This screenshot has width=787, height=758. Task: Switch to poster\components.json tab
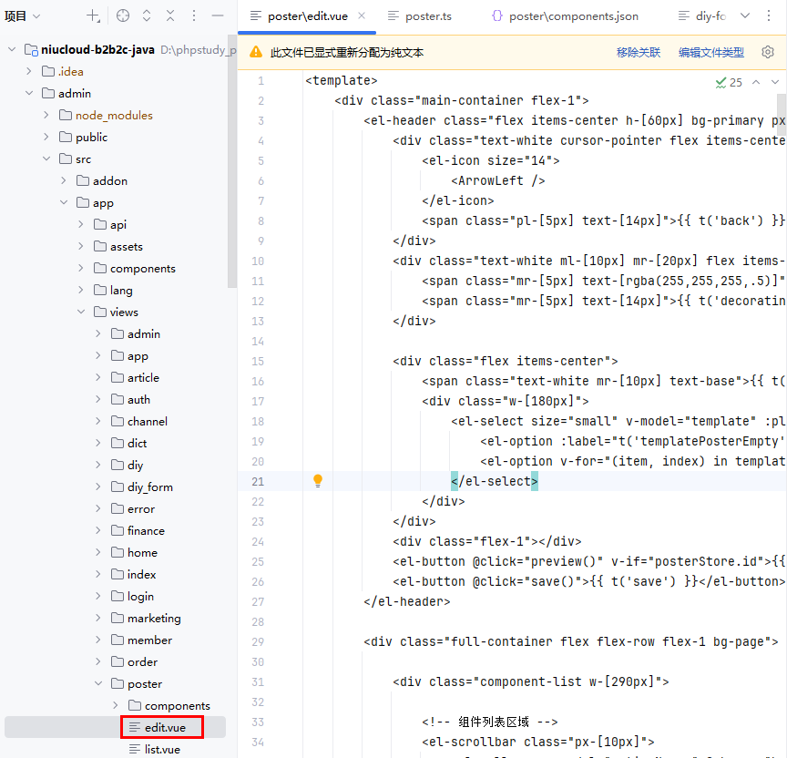573,16
